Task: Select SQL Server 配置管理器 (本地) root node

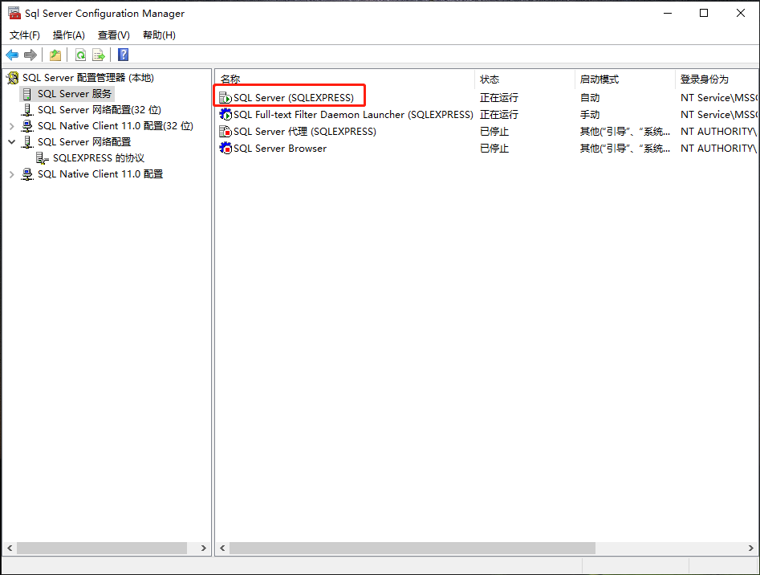Action: click(x=88, y=78)
